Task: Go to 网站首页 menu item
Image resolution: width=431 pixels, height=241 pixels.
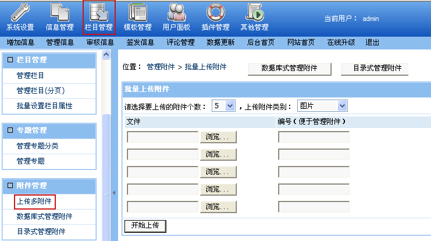Action: pyautogui.click(x=301, y=42)
